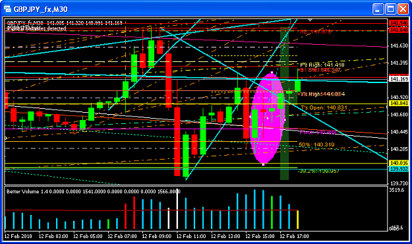Click the GBPJPY_fx,M30 window title text
Viewport: 412px width, 244px height.
coord(41,9)
